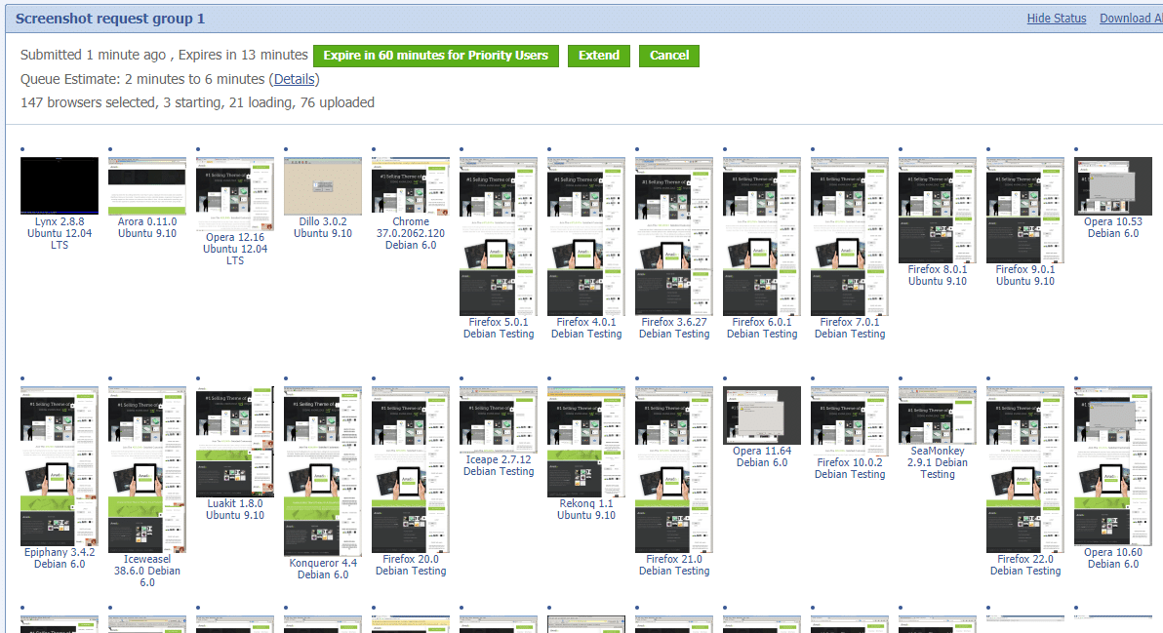
Task: Click the Epiphany 3.4.2 Debian 6.0 label
Action: tap(60, 558)
